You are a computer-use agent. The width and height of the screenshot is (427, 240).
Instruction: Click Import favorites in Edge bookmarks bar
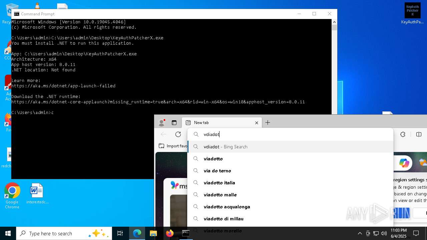tap(173, 146)
